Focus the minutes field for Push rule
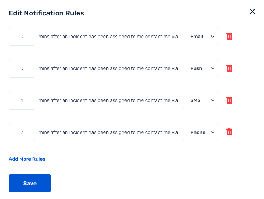 (22, 69)
